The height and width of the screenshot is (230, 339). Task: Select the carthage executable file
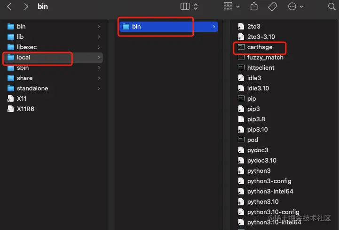point(260,47)
